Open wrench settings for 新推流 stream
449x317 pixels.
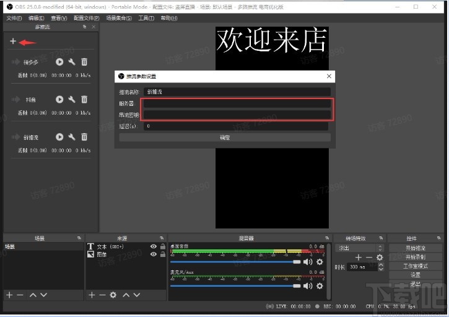[72, 137]
